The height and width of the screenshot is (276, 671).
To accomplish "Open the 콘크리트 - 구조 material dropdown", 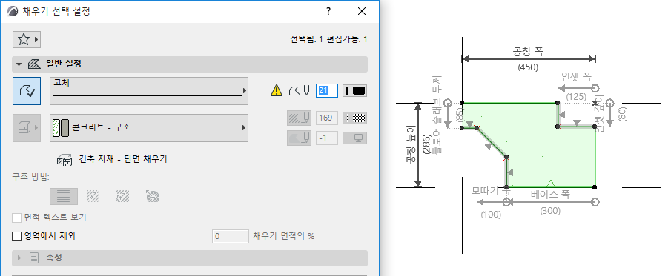I will point(149,127).
